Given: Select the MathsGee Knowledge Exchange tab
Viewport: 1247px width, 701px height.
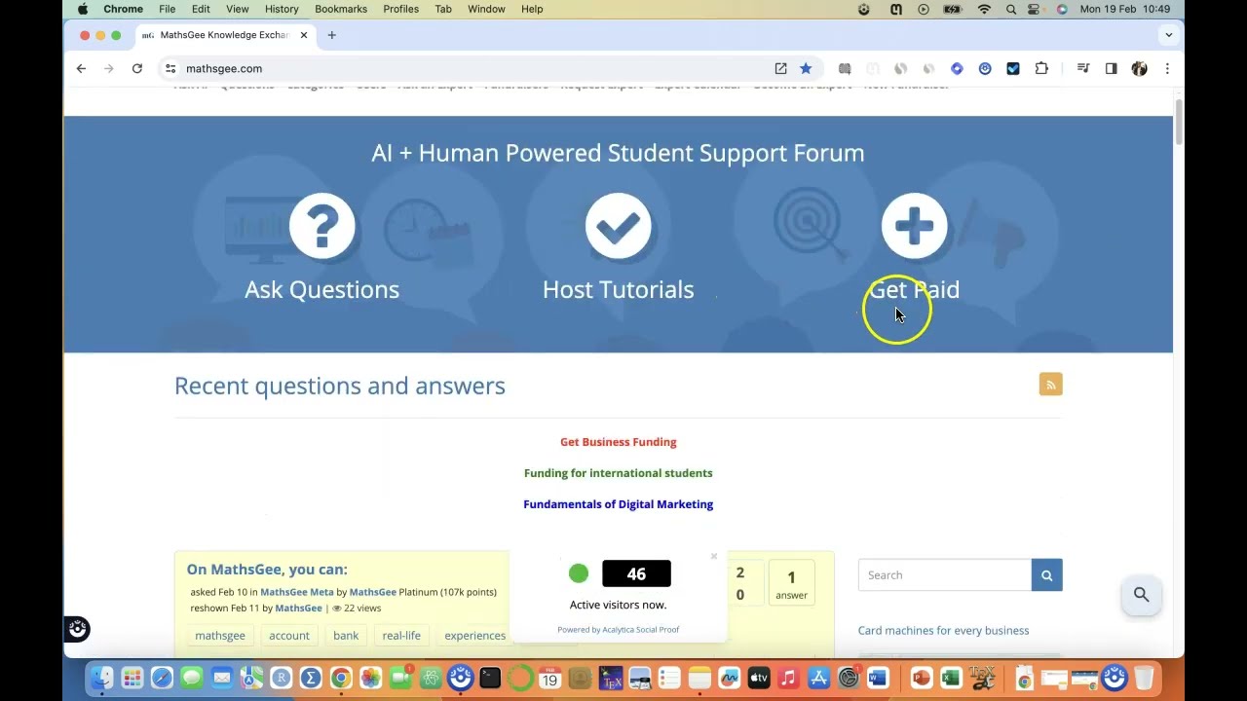Looking at the screenshot, I should [x=224, y=35].
